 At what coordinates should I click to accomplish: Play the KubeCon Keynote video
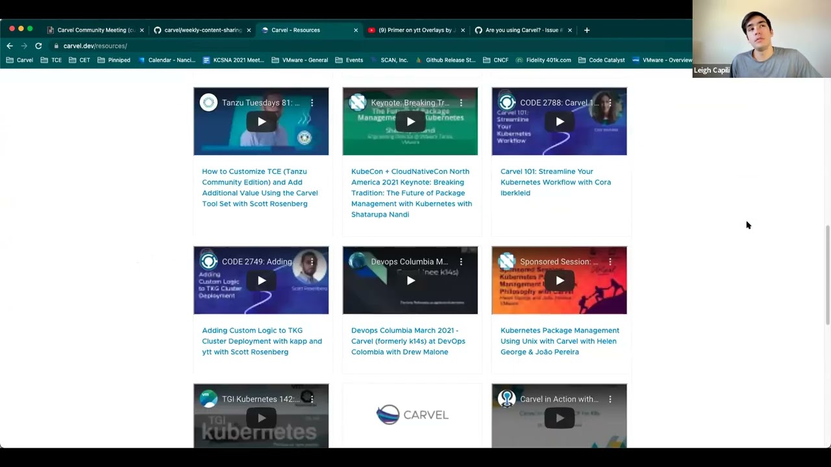click(x=410, y=121)
